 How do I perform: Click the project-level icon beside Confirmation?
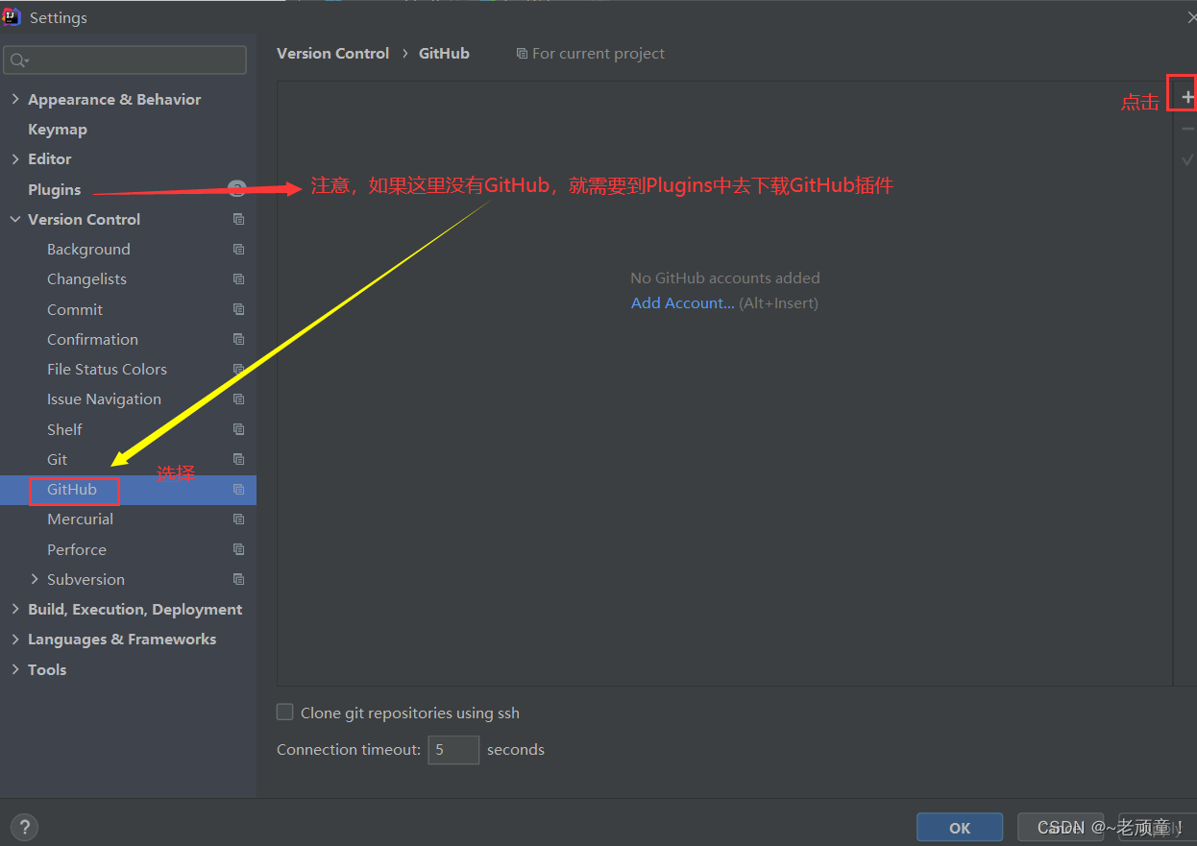(x=238, y=339)
